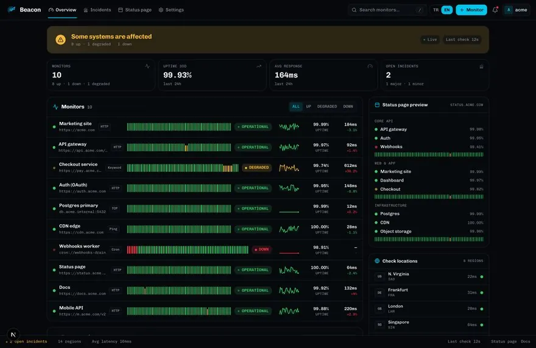Click the Next.js N dev badge
The width and height of the screenshot is (536, 348).
point(13,335)
